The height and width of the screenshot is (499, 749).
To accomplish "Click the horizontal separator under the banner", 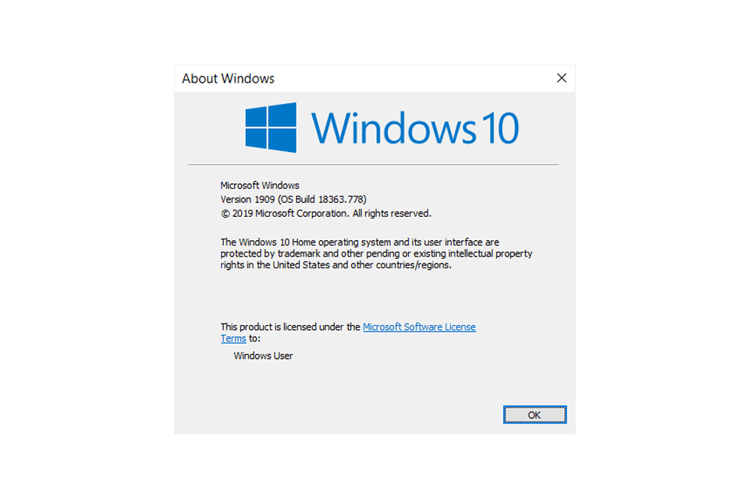I will 373,165.
